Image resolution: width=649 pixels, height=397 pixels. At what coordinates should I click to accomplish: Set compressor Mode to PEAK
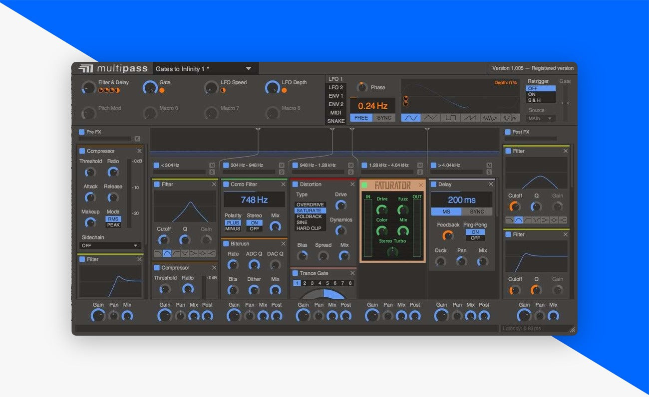click(113, 225)
